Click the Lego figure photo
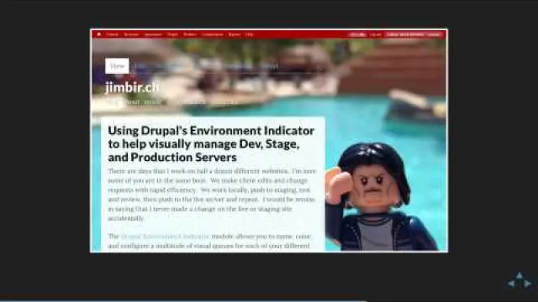Screen dimensions: 538x302 [x=382, y=197]
